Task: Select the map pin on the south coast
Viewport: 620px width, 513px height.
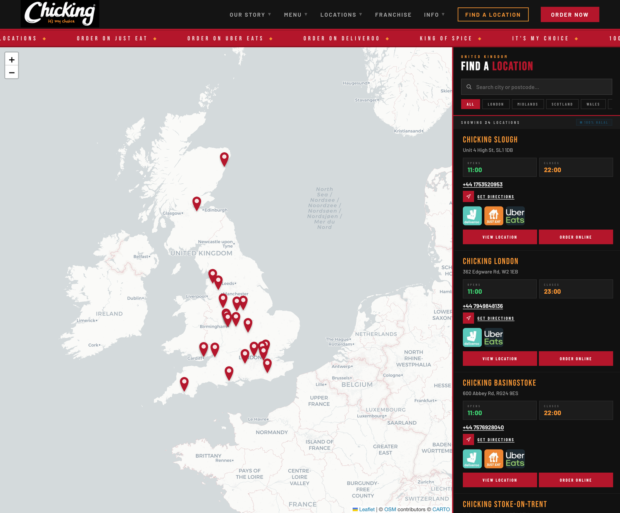Action: pyautogui.click(x=229, y=373)
